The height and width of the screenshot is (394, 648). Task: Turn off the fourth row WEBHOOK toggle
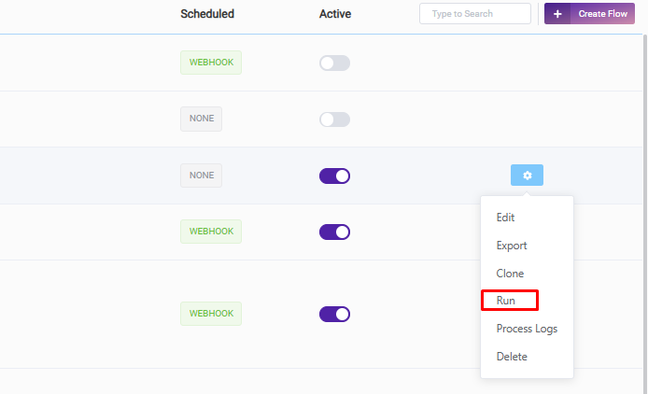(335, 232)
